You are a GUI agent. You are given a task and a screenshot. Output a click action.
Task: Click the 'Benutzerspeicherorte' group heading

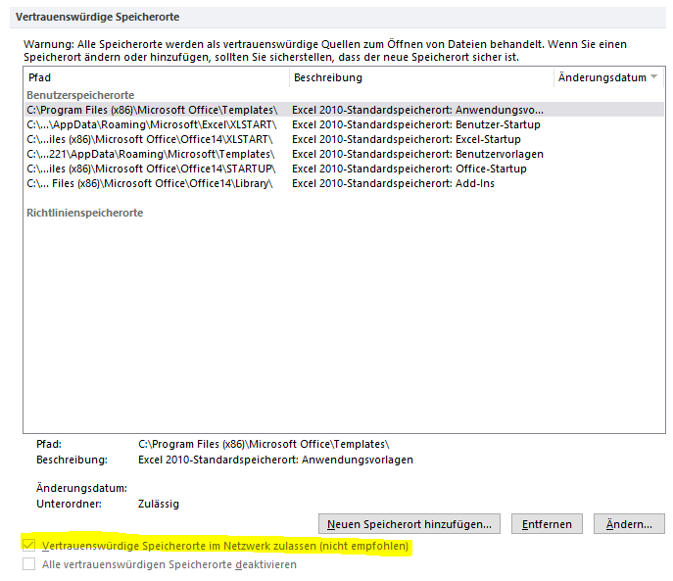(x=80, y=95)
